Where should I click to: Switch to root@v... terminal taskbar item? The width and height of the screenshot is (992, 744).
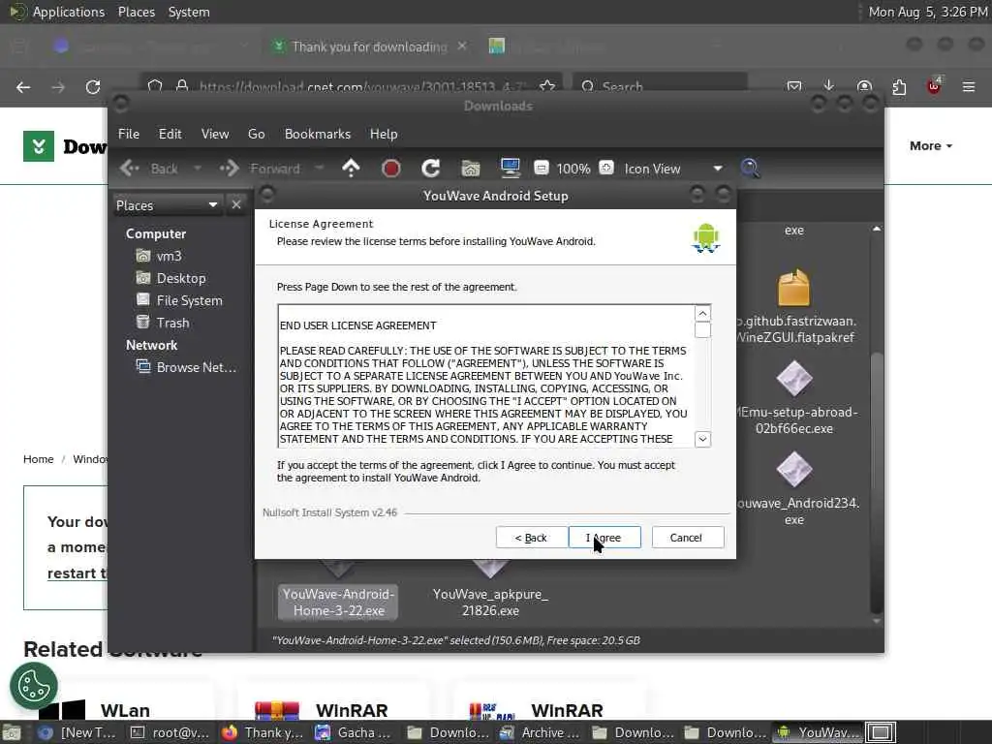coord(170,732)
